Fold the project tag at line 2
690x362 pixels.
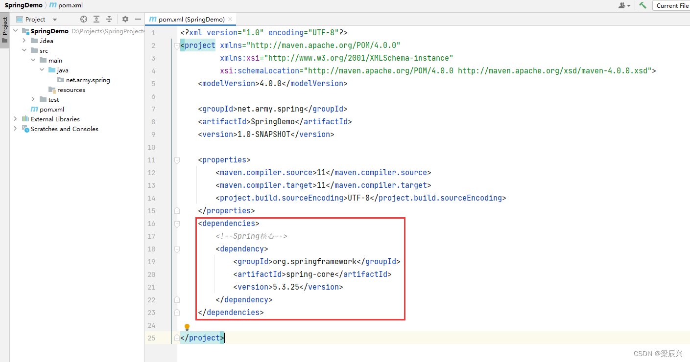point(176,45)
